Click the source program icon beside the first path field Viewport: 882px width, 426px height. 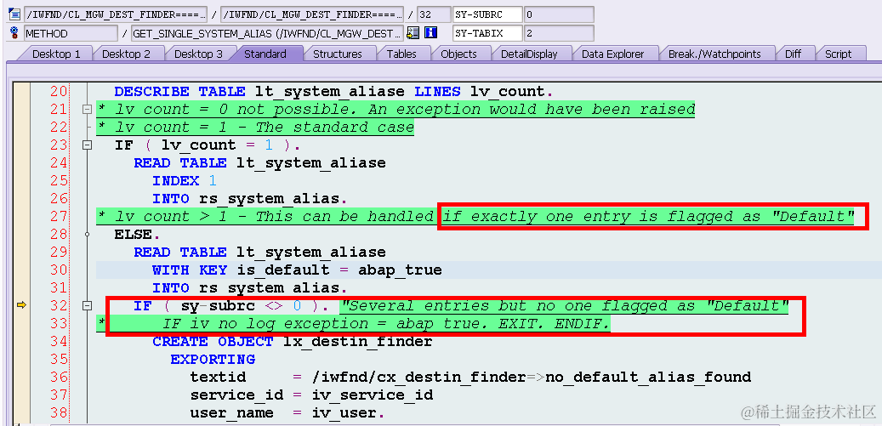tap(14, 14)
